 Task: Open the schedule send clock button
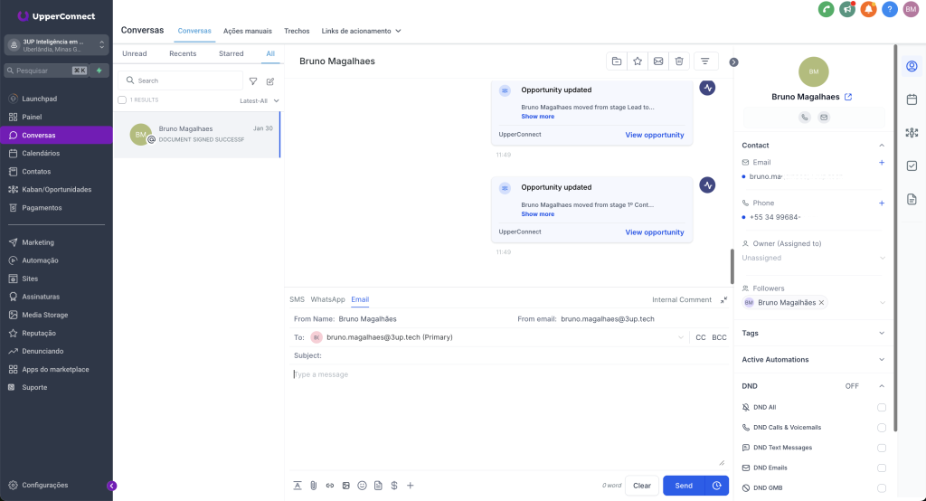pyautogui.click(x=717, y=486)
